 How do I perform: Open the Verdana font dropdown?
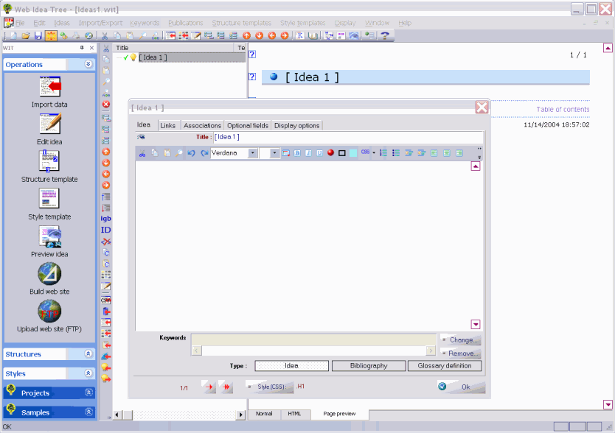coord(252,153)
